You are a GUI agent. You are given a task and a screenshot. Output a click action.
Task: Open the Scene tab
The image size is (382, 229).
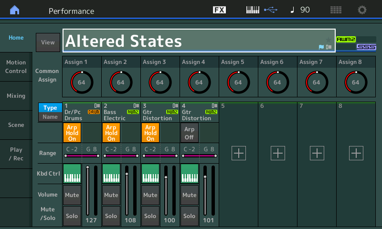click(16, 125)
